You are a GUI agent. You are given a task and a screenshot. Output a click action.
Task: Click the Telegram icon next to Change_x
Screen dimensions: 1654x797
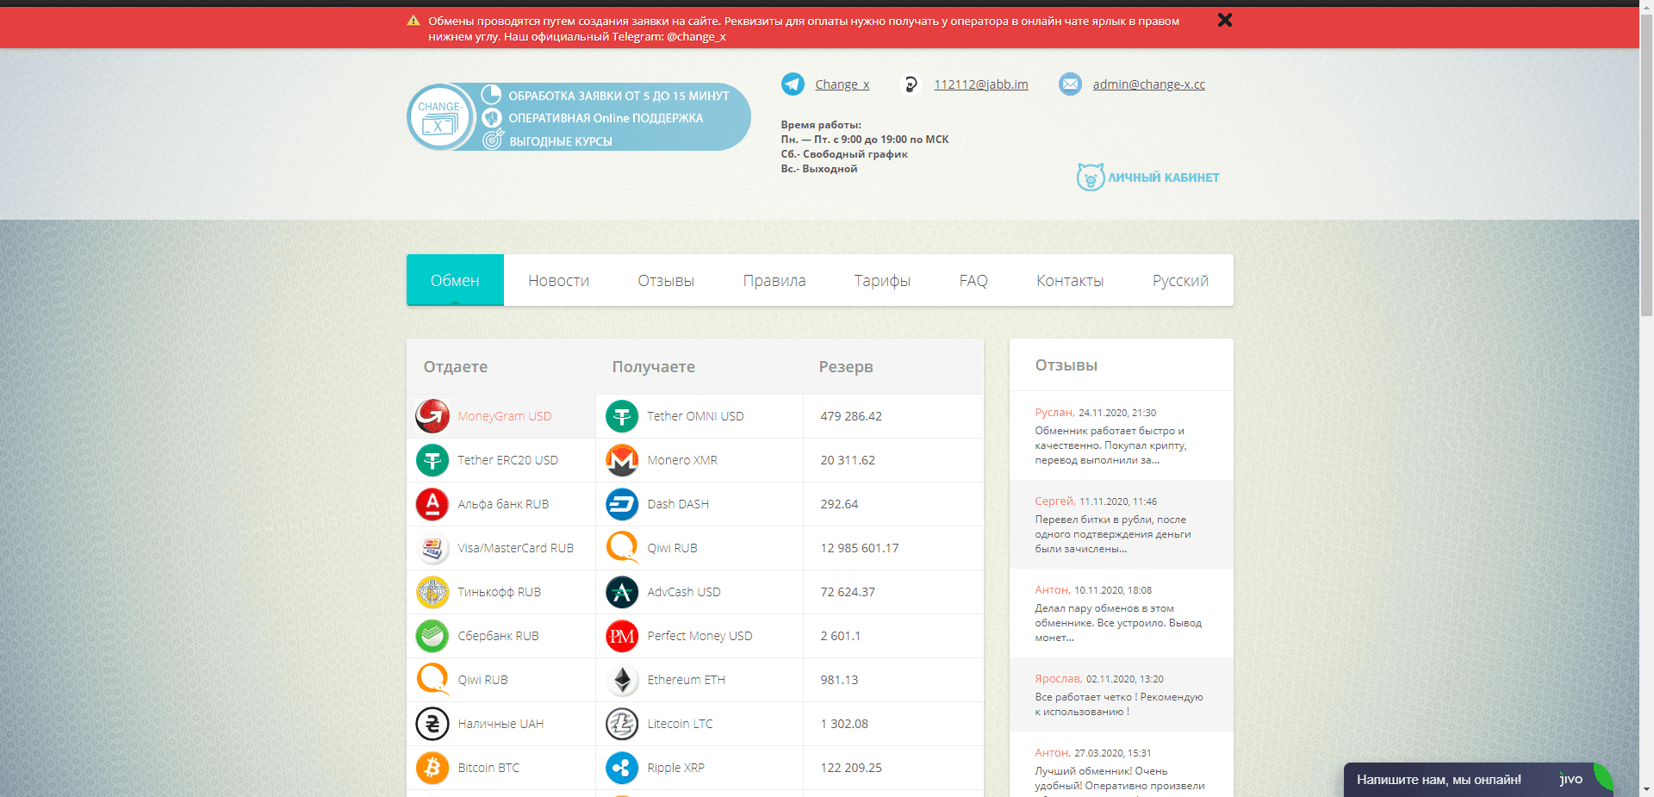pos(793,84)
